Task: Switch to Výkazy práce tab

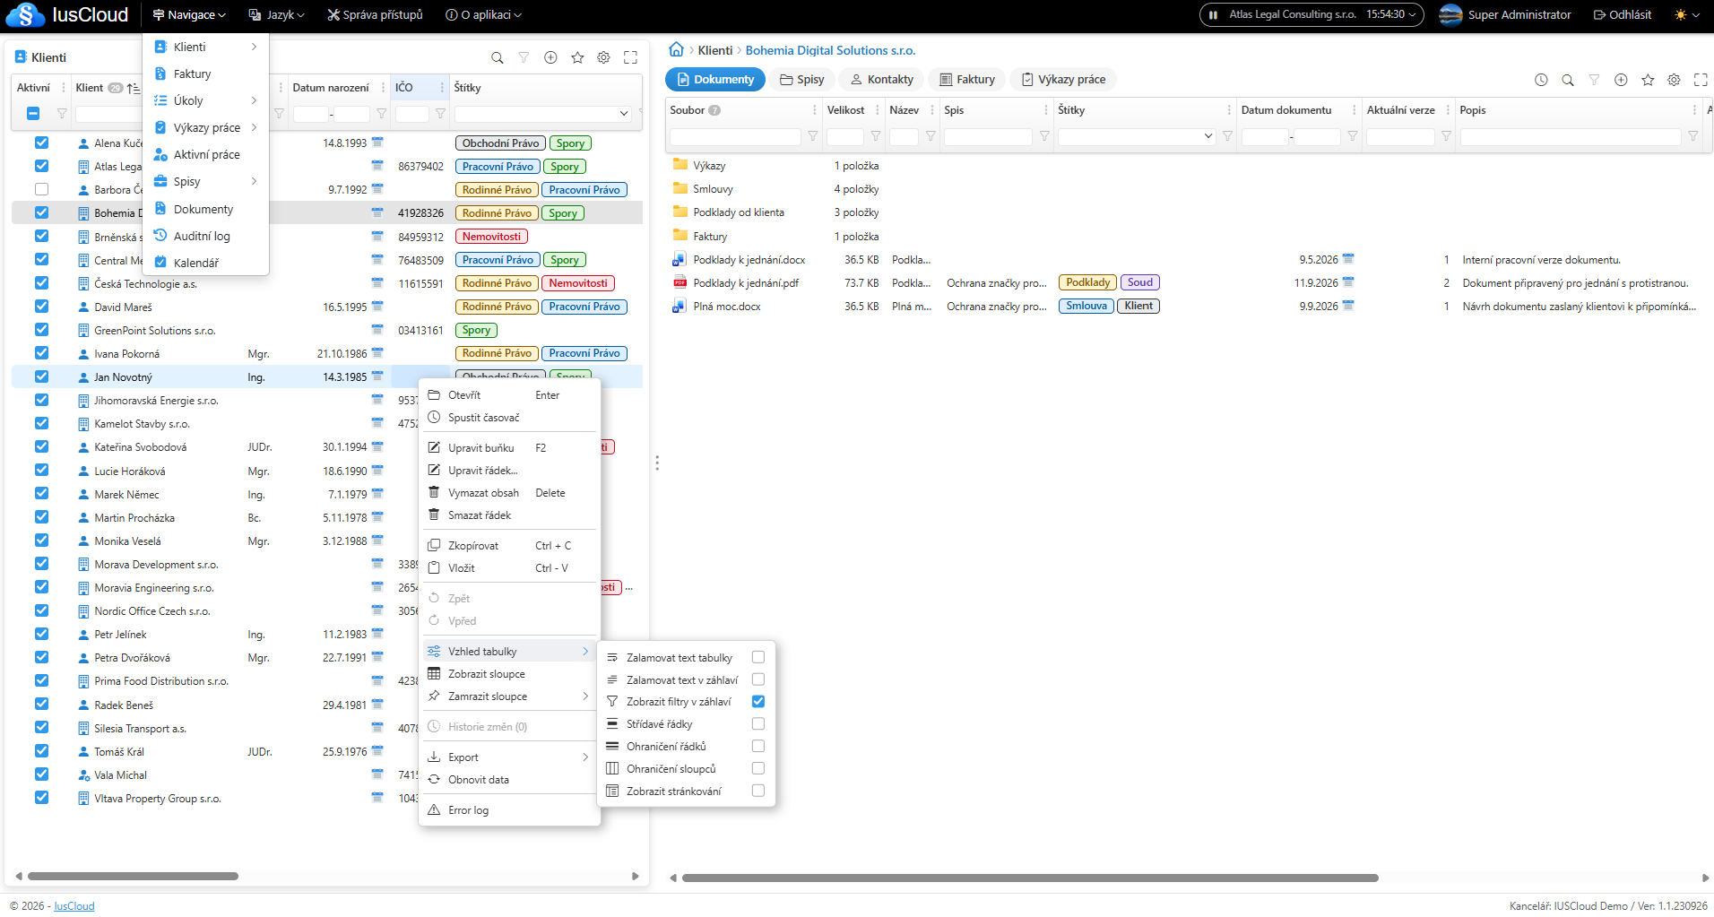Action: [x=1063, y=79]
